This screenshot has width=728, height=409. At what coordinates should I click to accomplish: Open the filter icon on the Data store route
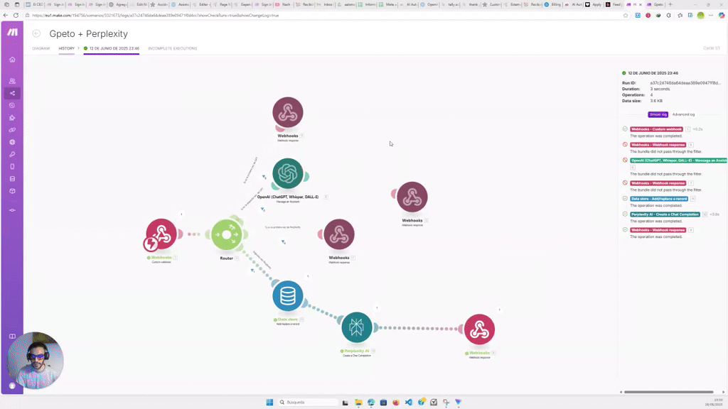[x=252, y=271]
